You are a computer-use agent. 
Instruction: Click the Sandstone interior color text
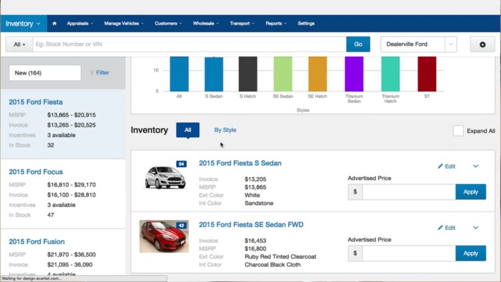[259, 203]
